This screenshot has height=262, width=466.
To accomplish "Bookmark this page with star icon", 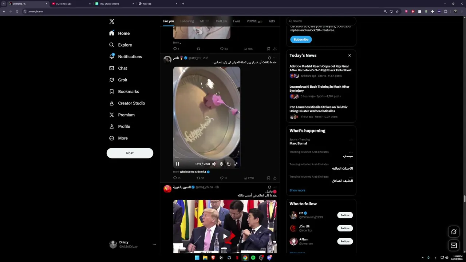I will [397, 11].
